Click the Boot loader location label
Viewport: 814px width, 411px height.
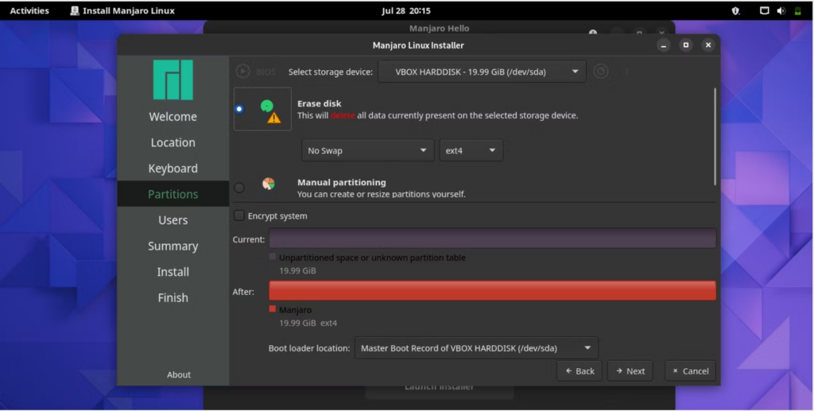pyautogui.click(x=309, y=348)
